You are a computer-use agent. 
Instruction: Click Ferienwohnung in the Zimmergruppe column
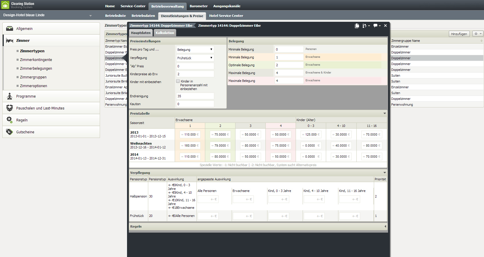tap(402, 105)
